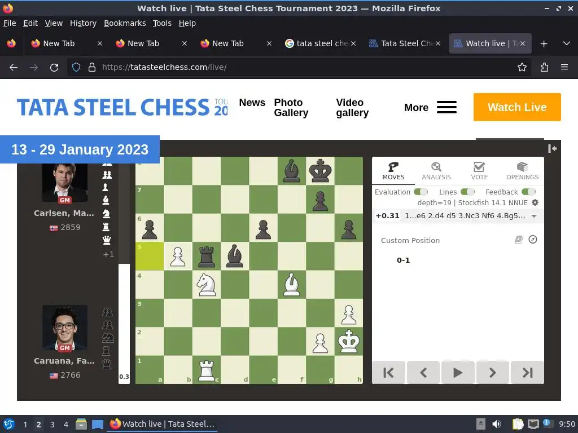The height and width of the screenshot is (433, 578).
Task: Click the compass icon beside Custom Position
Action: [533, 240]
